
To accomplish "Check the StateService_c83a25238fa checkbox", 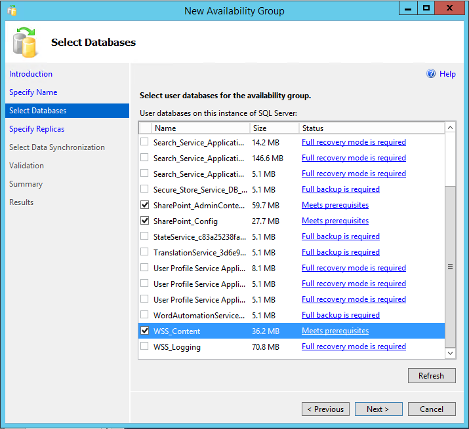I will tap(144, 236).
